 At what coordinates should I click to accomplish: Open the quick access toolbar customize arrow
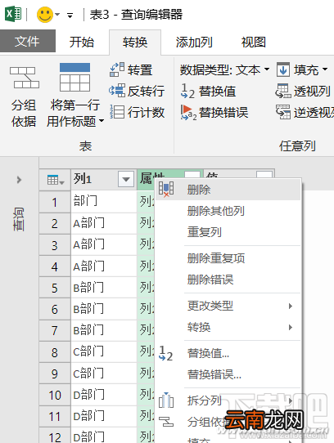(x=70, y=16)
